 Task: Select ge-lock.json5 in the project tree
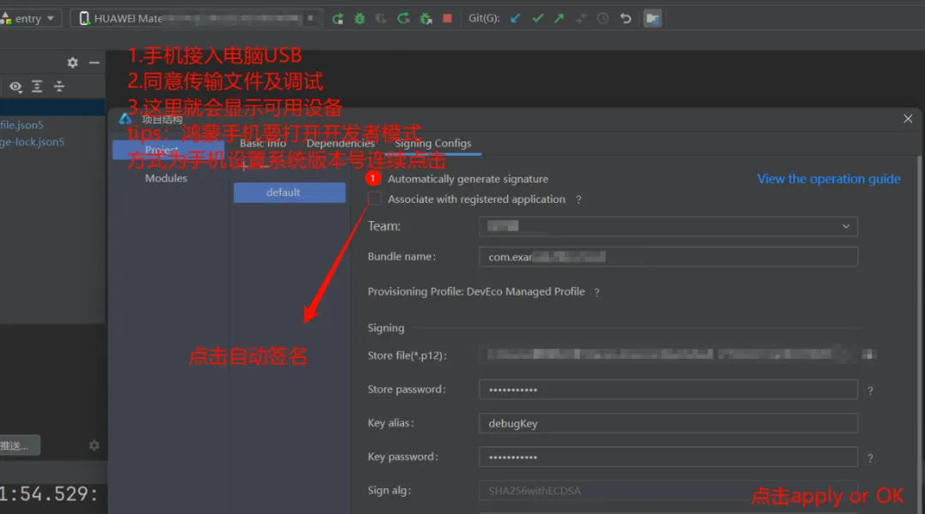click(x=33, y=142)
